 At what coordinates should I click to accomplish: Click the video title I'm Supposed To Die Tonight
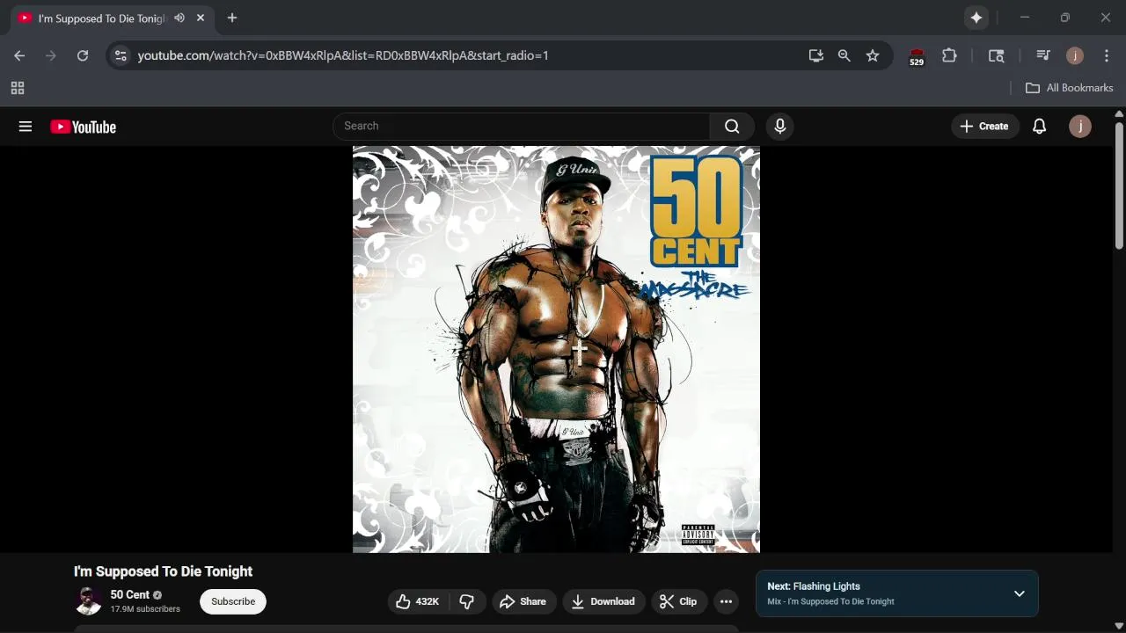(163, 571)
